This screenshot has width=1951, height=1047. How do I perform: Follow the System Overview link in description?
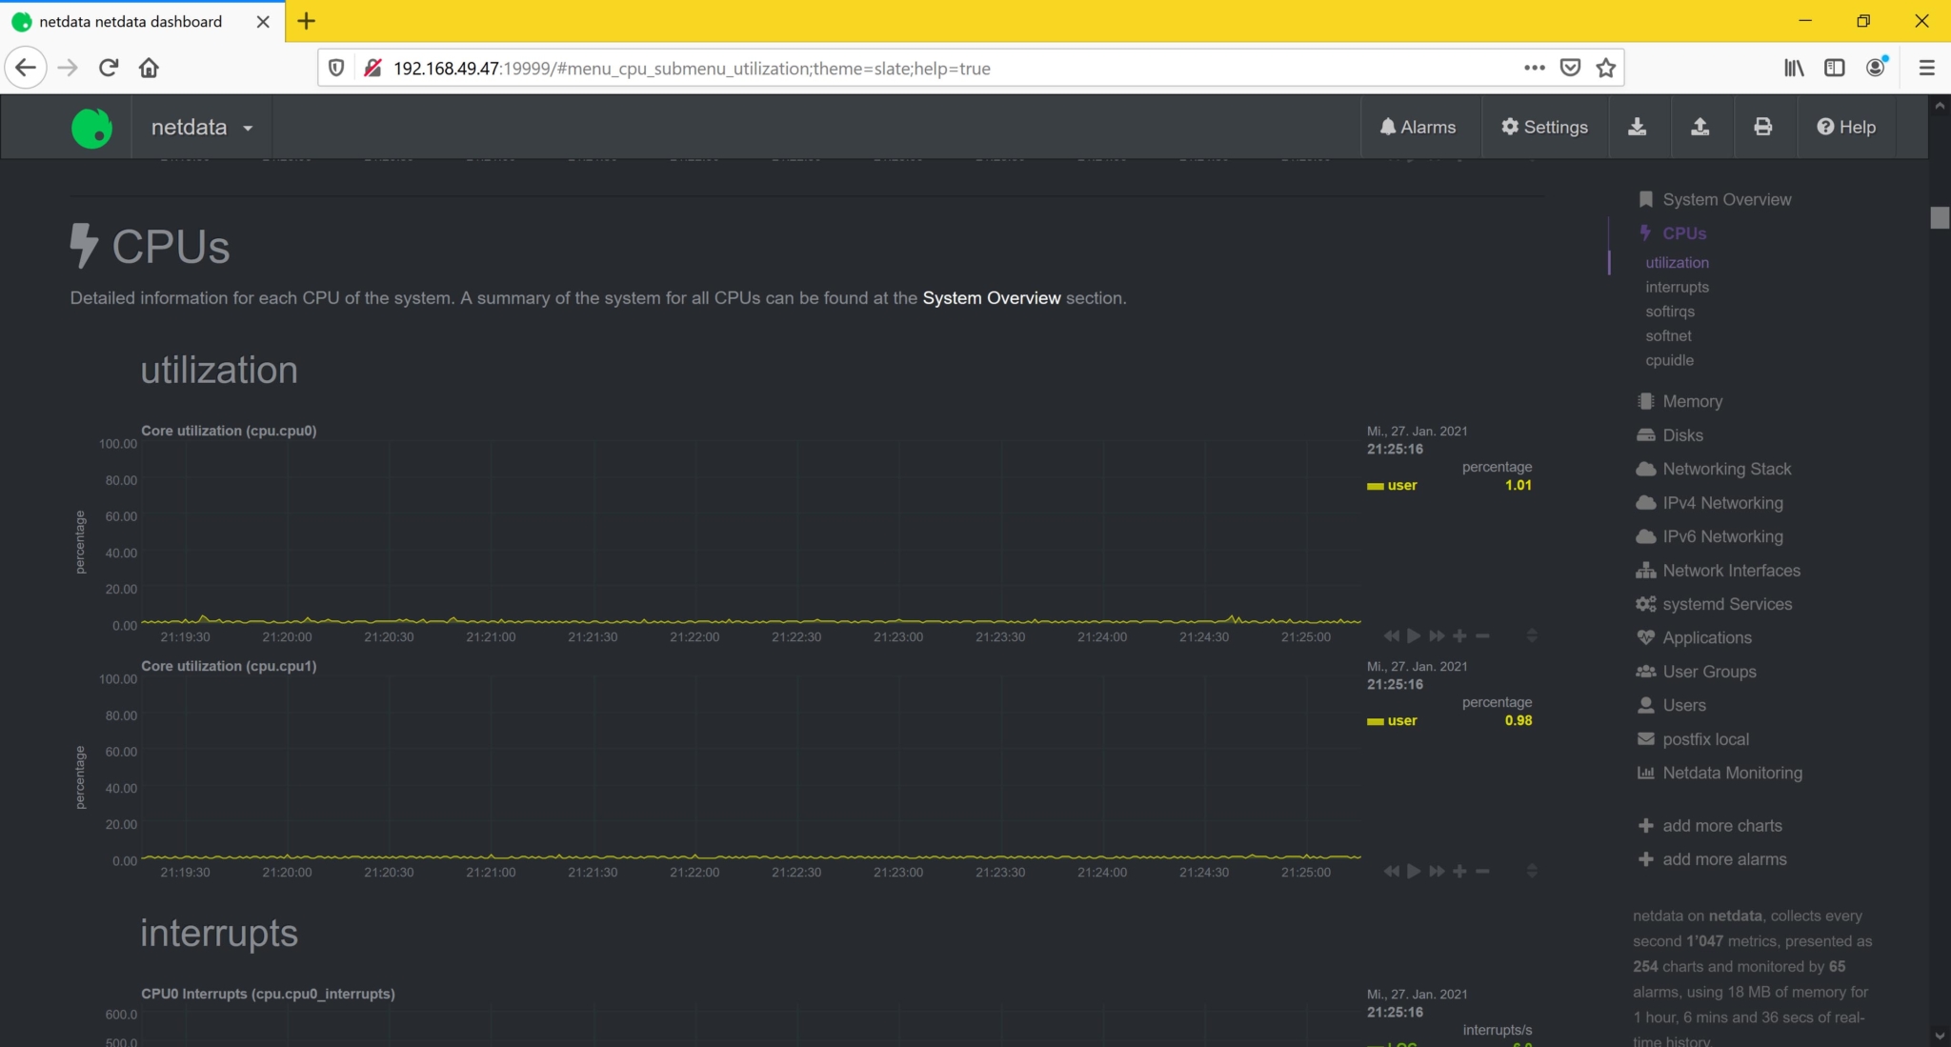tap(991, 298)
